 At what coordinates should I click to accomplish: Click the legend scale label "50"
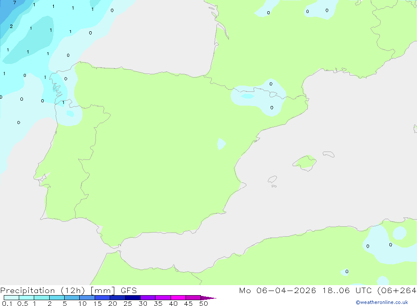(203, 303)
